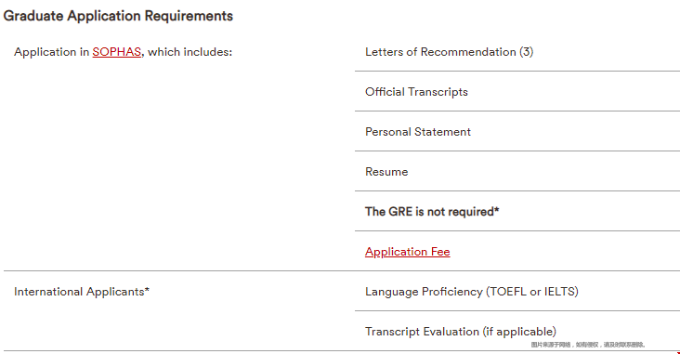Click the Resume requirement text
The width and height of the screenshot is (680, 354).
click(x=386, y=172)
